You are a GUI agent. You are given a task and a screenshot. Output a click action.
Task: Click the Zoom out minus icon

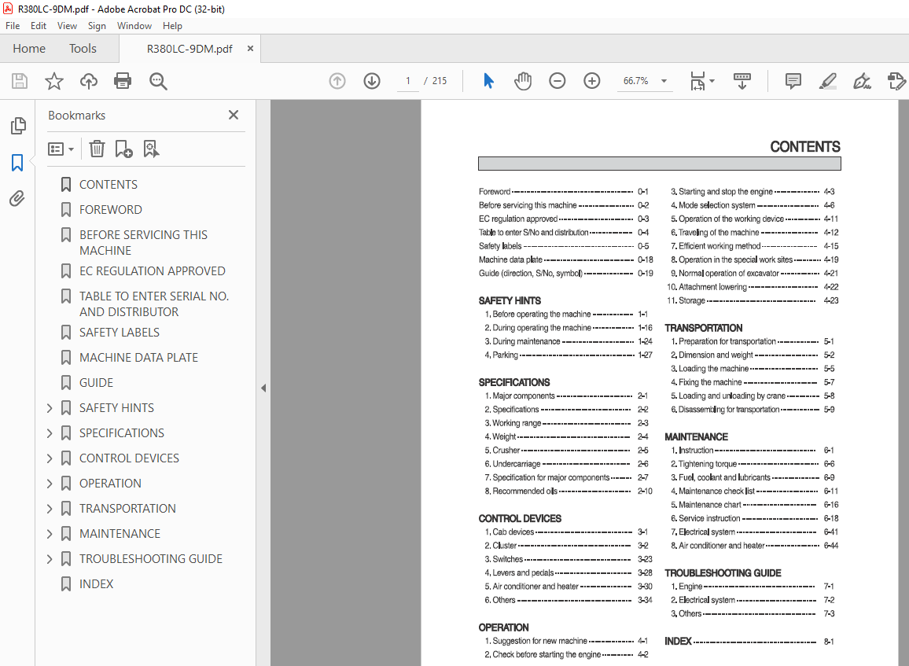click(558, 81)
